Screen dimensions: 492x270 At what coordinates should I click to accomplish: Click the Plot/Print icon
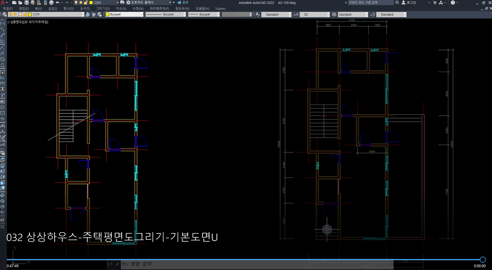coord(51,2)
